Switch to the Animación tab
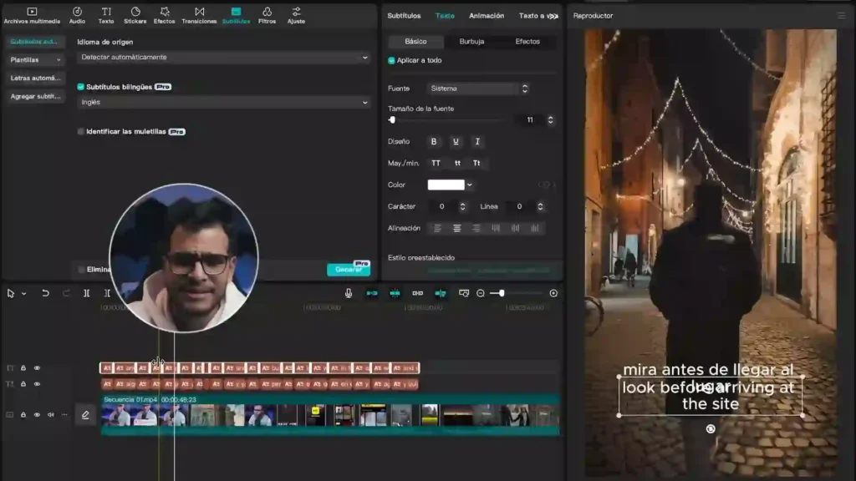Screen dimensions: 856x481 coord(487,15)
